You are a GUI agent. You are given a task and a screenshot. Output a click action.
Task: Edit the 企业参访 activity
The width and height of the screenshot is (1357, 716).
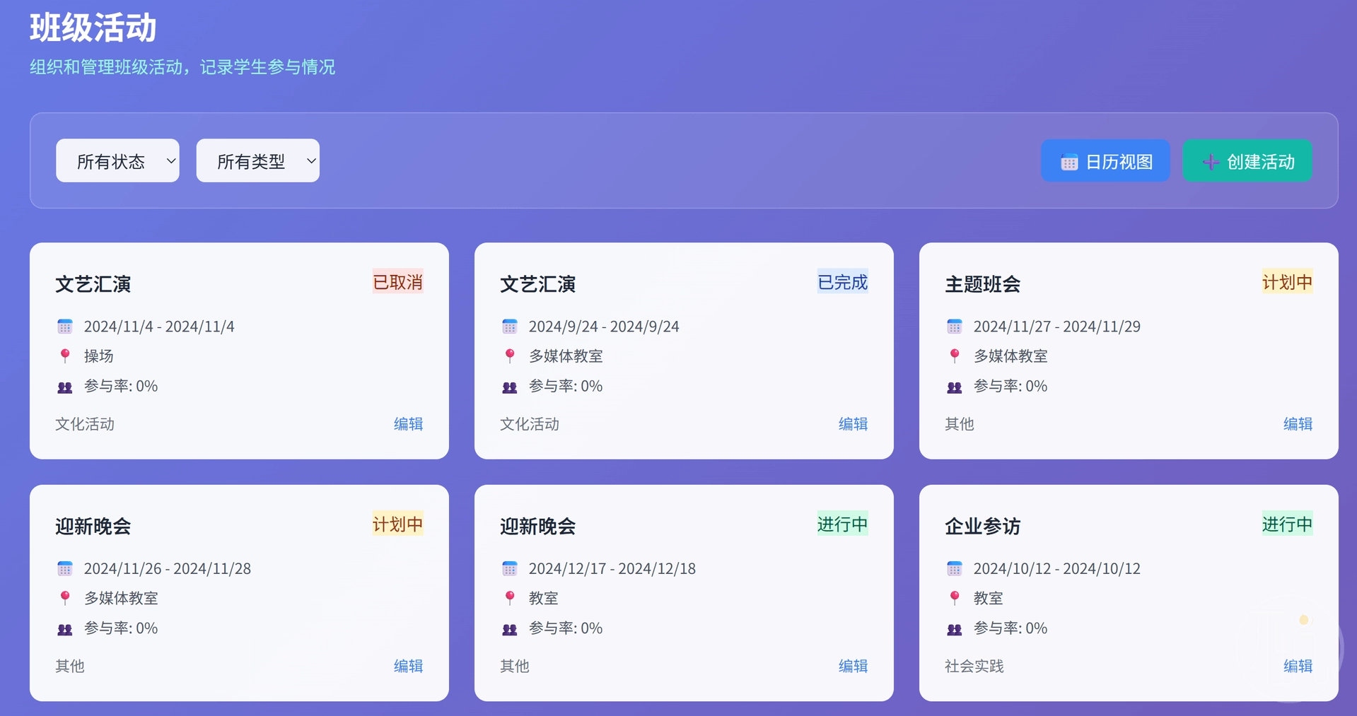coord(1297,666)
